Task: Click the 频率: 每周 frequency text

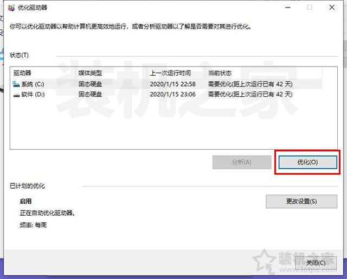Action: click(33, 225)
